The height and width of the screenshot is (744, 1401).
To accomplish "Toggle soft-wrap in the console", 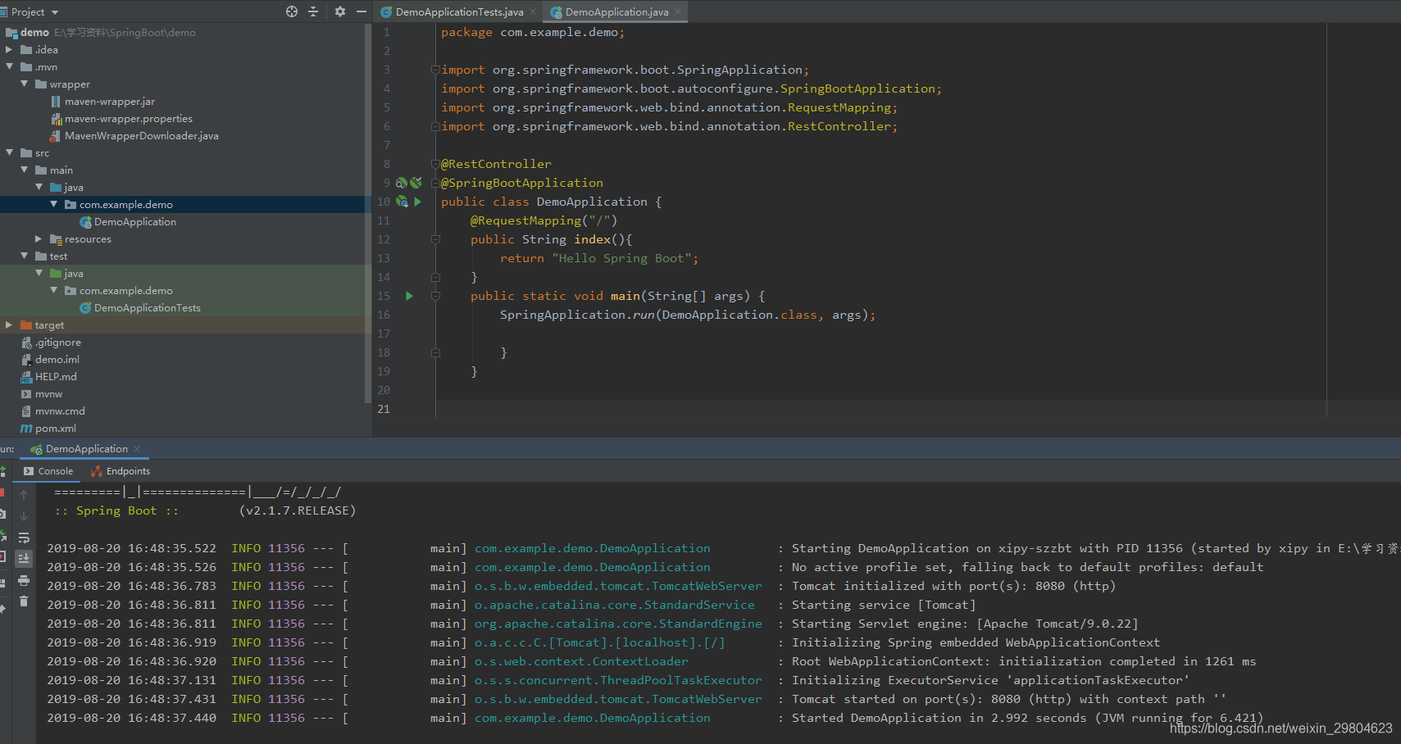I will [24, 538].
